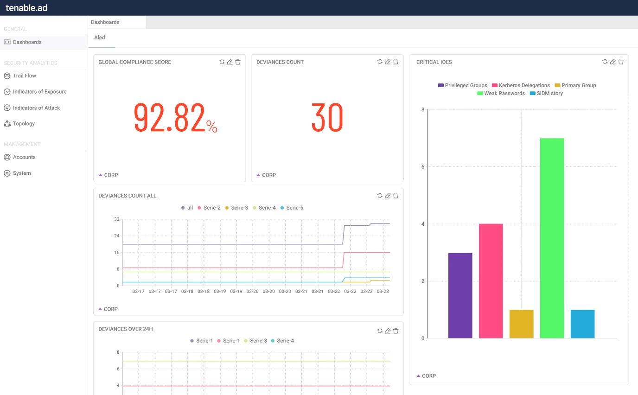Expand CORP in Global Compliance Score widget
Viewport: 638px width, 395px height.
click(x=108, y=175)
